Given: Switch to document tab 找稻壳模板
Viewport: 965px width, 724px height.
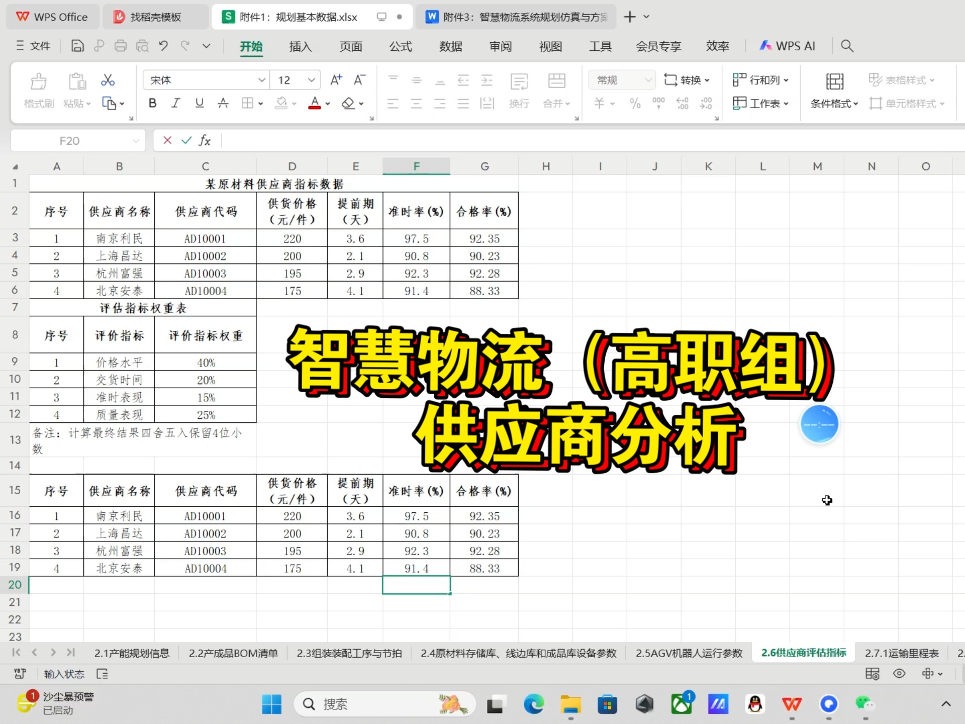Looking at the screenshot, I should click(155, 17).
